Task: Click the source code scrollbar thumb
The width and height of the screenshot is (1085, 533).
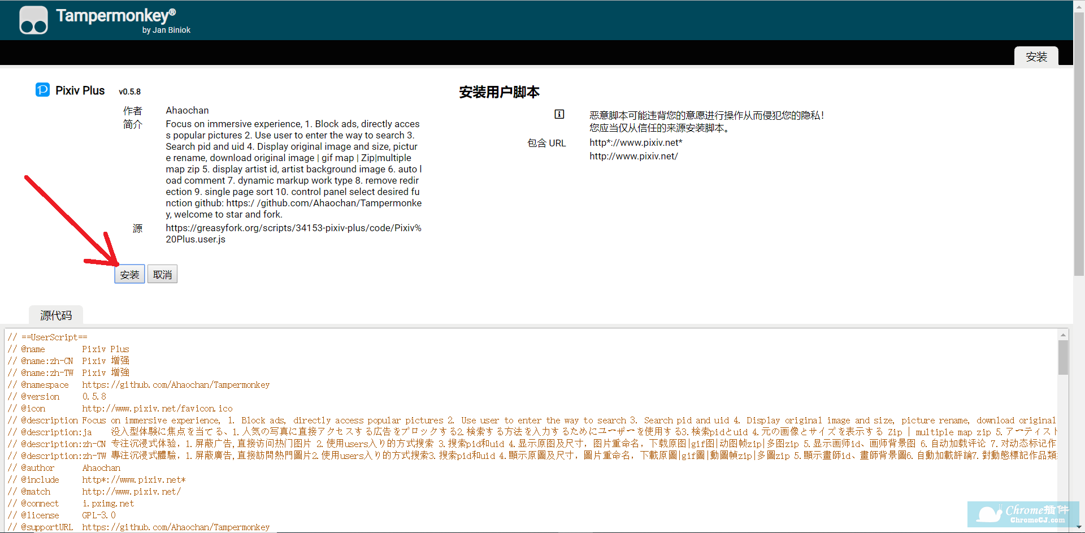Action: pos(1063,357)
